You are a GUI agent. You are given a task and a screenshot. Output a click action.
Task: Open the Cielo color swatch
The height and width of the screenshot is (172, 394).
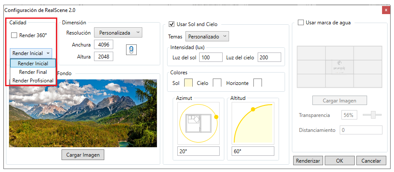[x=217, y=83]
